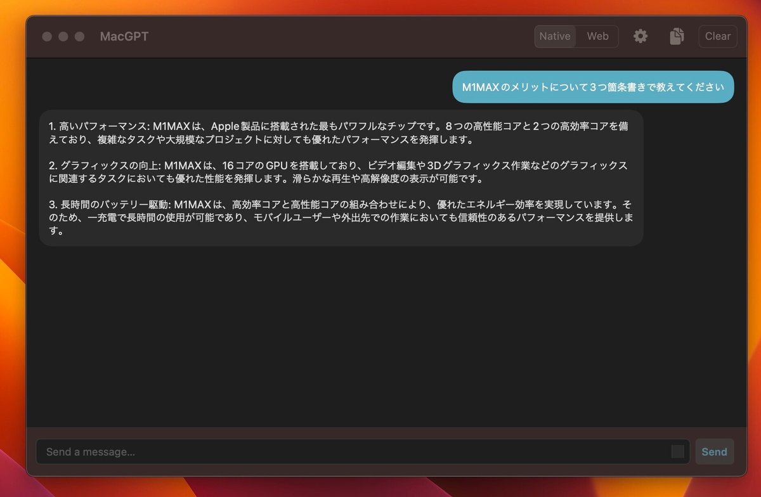This screenshot has height=497, width=761.
Task: Switch to the Native mode tab
Action: click(x=555, y=36)
